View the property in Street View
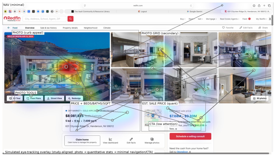 click(54, 98)
